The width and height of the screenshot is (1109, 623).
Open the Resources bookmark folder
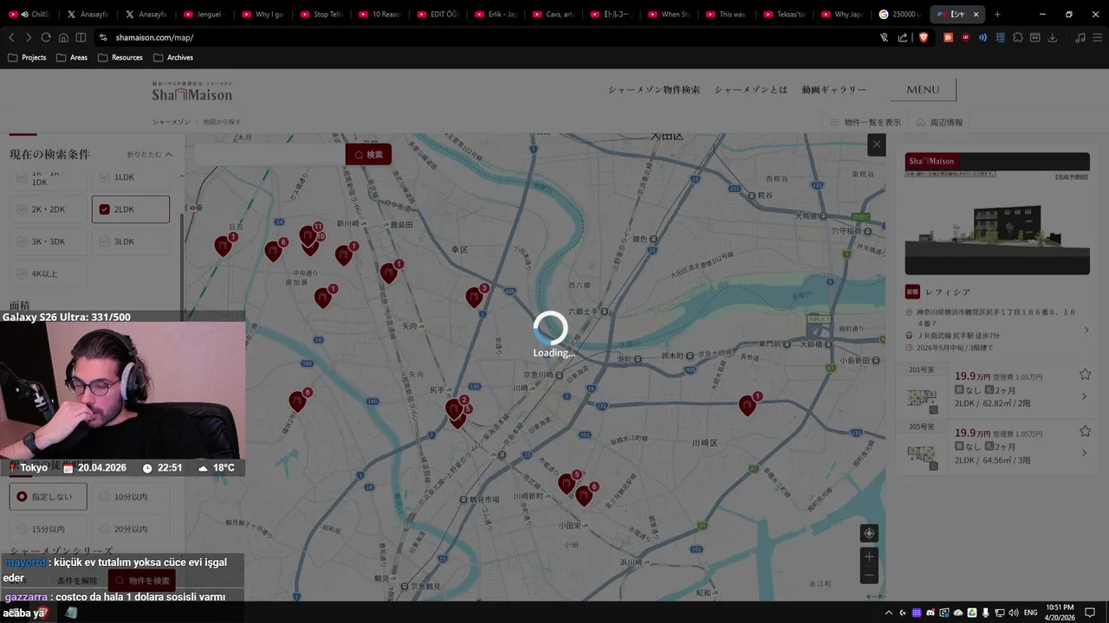[x=120, y=57]
